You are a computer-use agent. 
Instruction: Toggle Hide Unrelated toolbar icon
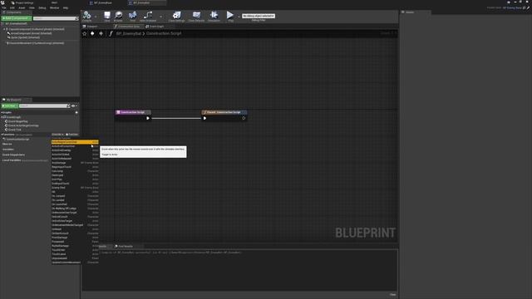(x=148, y=16)
